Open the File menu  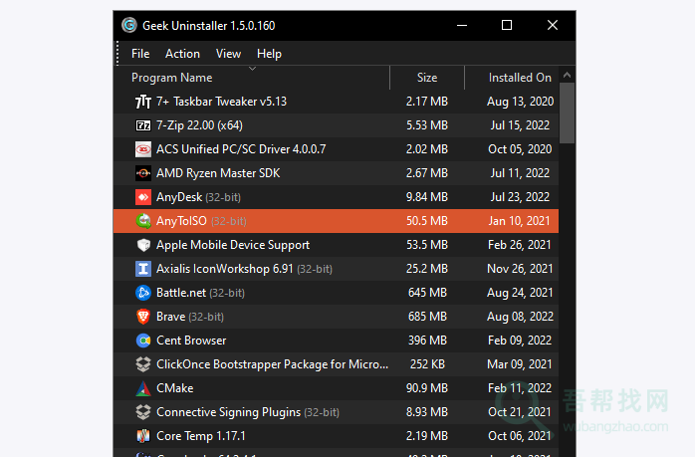coord(140,54)
